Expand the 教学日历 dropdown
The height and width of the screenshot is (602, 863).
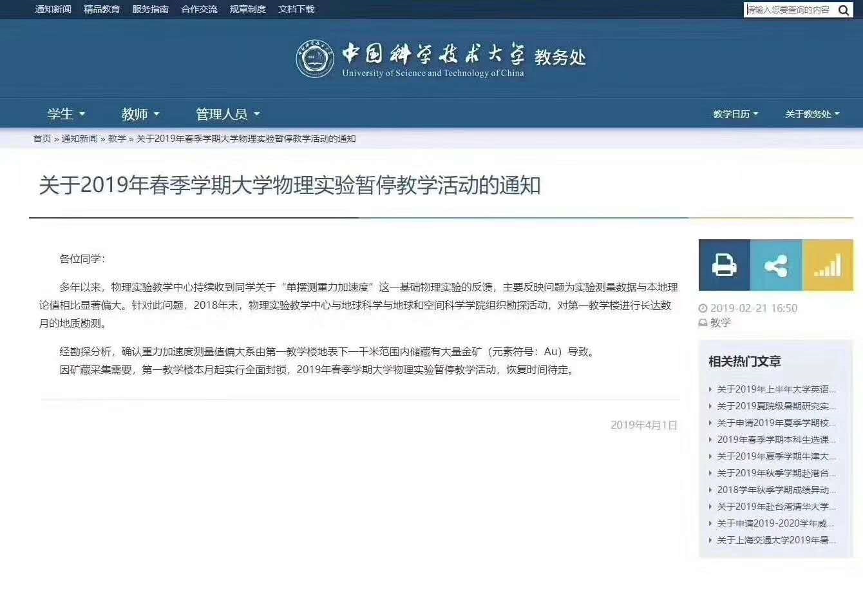tap(734, 113)
